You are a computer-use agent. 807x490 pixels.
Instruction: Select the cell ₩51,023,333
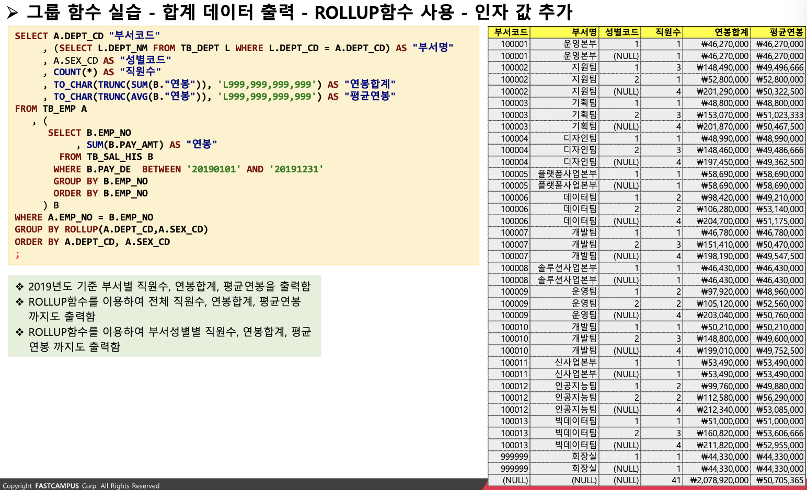(x=778, y=115)
